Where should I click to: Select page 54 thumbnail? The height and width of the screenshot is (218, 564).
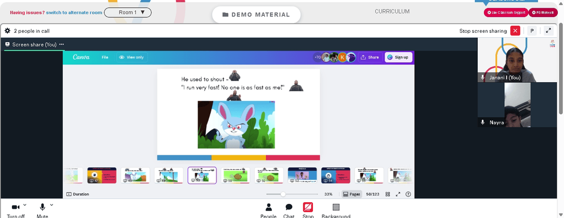click(x=336, y=175)
